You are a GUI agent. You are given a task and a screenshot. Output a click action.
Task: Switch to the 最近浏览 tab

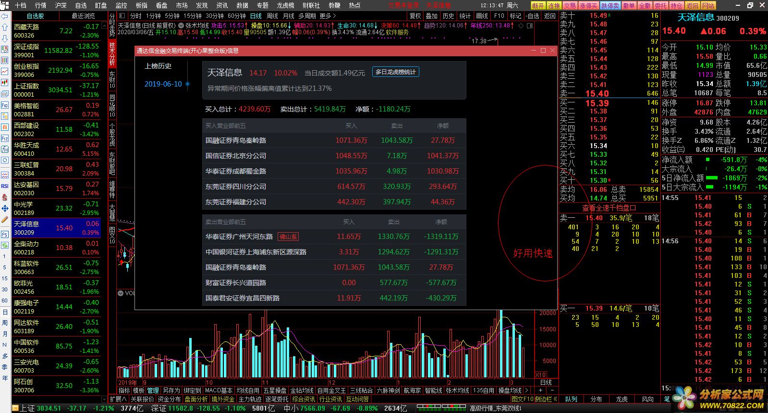point(83,16)
